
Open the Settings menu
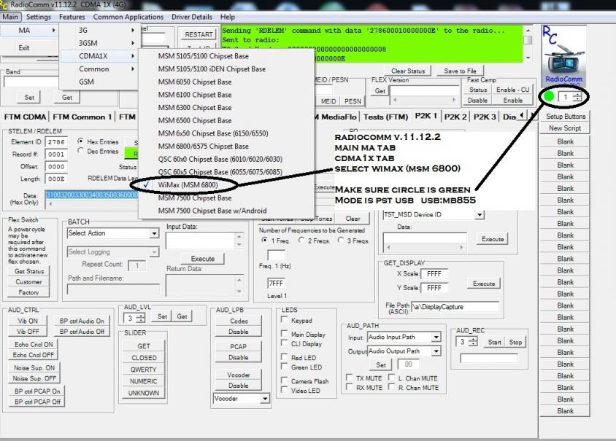(39, 17)
